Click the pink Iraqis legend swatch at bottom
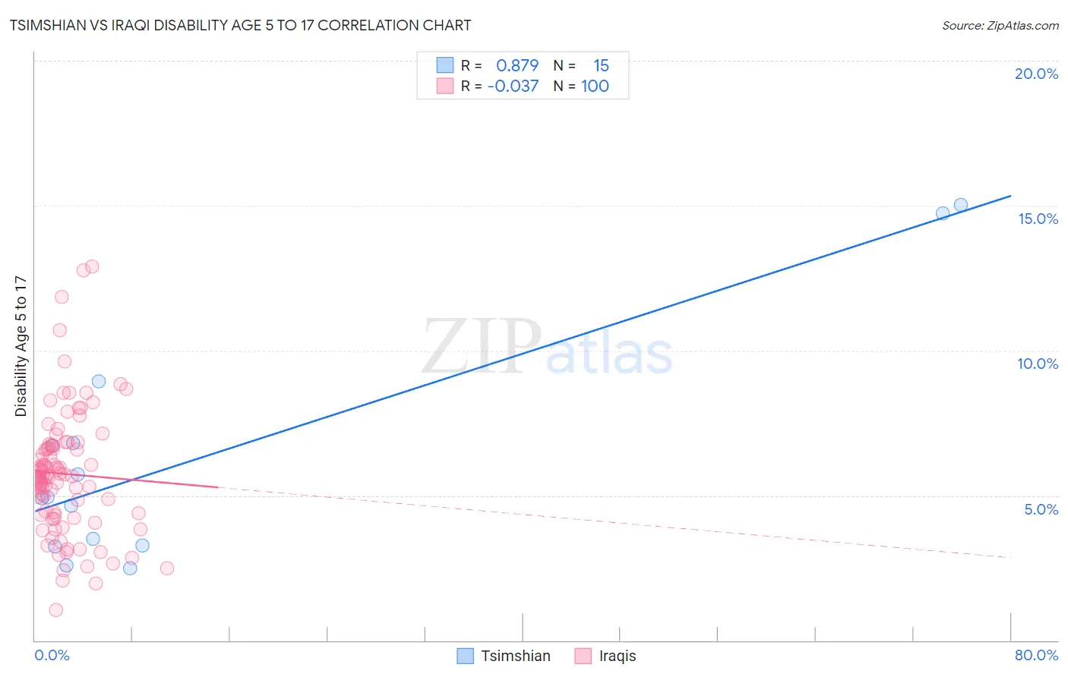This screenshot has width=1068, height=677. pos(583,656)
